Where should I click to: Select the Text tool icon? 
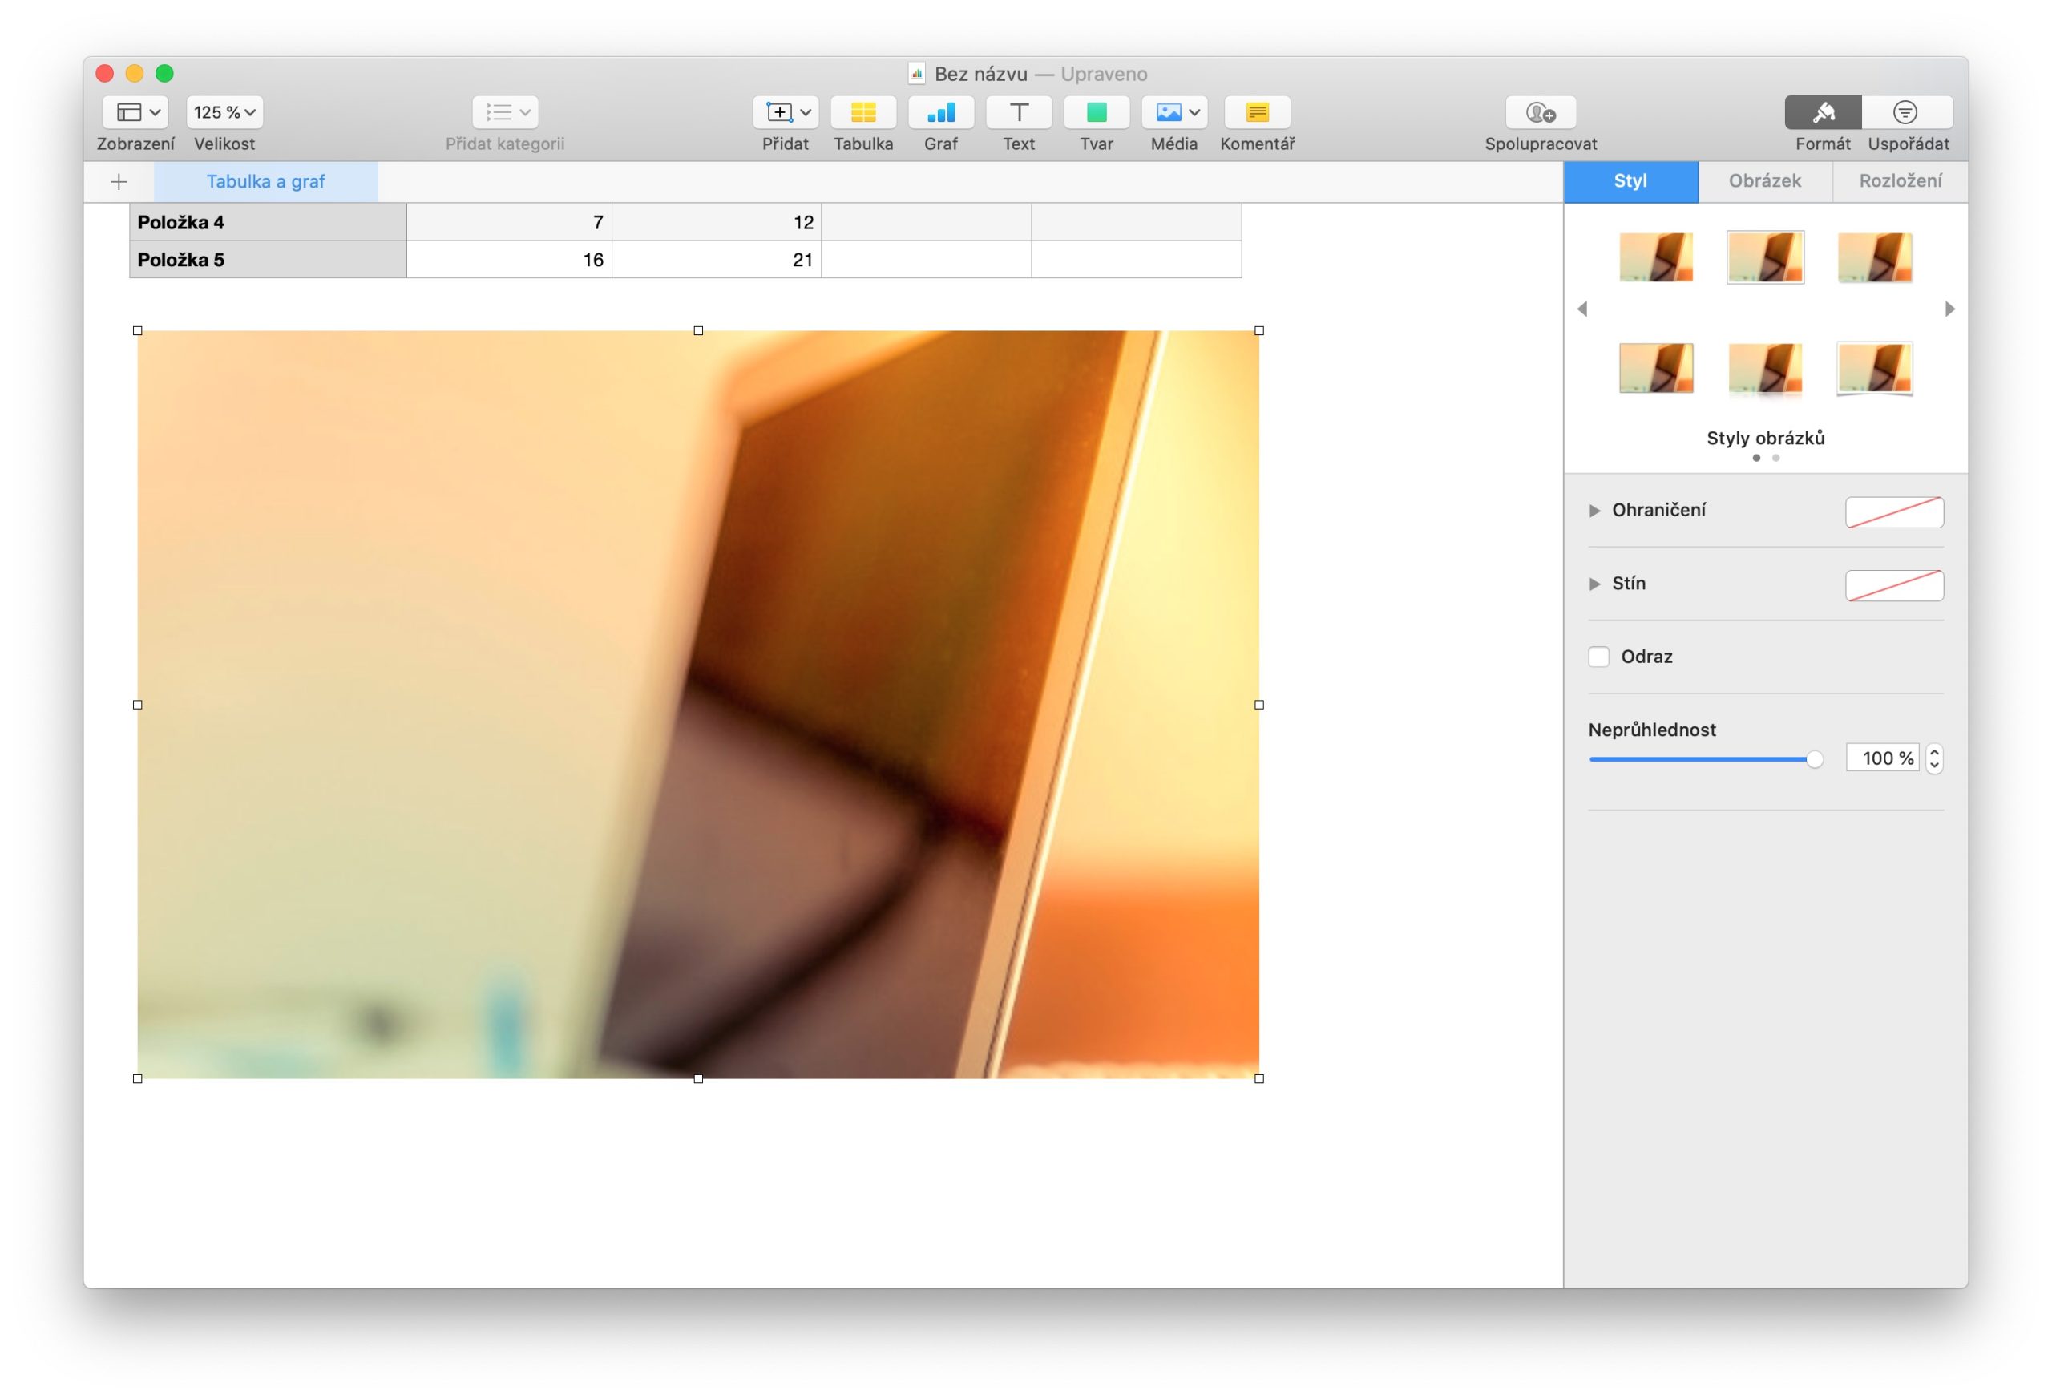(x=1018, y=112)
